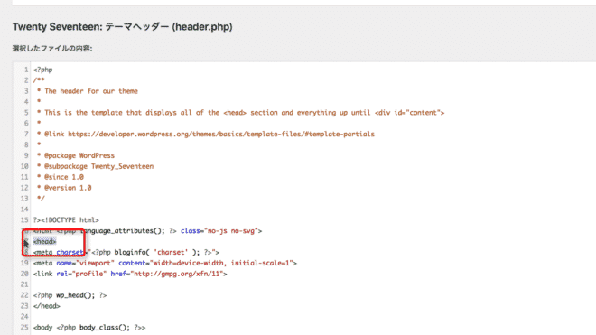596x335 pixels.
Task: Click the language_attributes() call on the html line
Action: [x=123, y=231]
